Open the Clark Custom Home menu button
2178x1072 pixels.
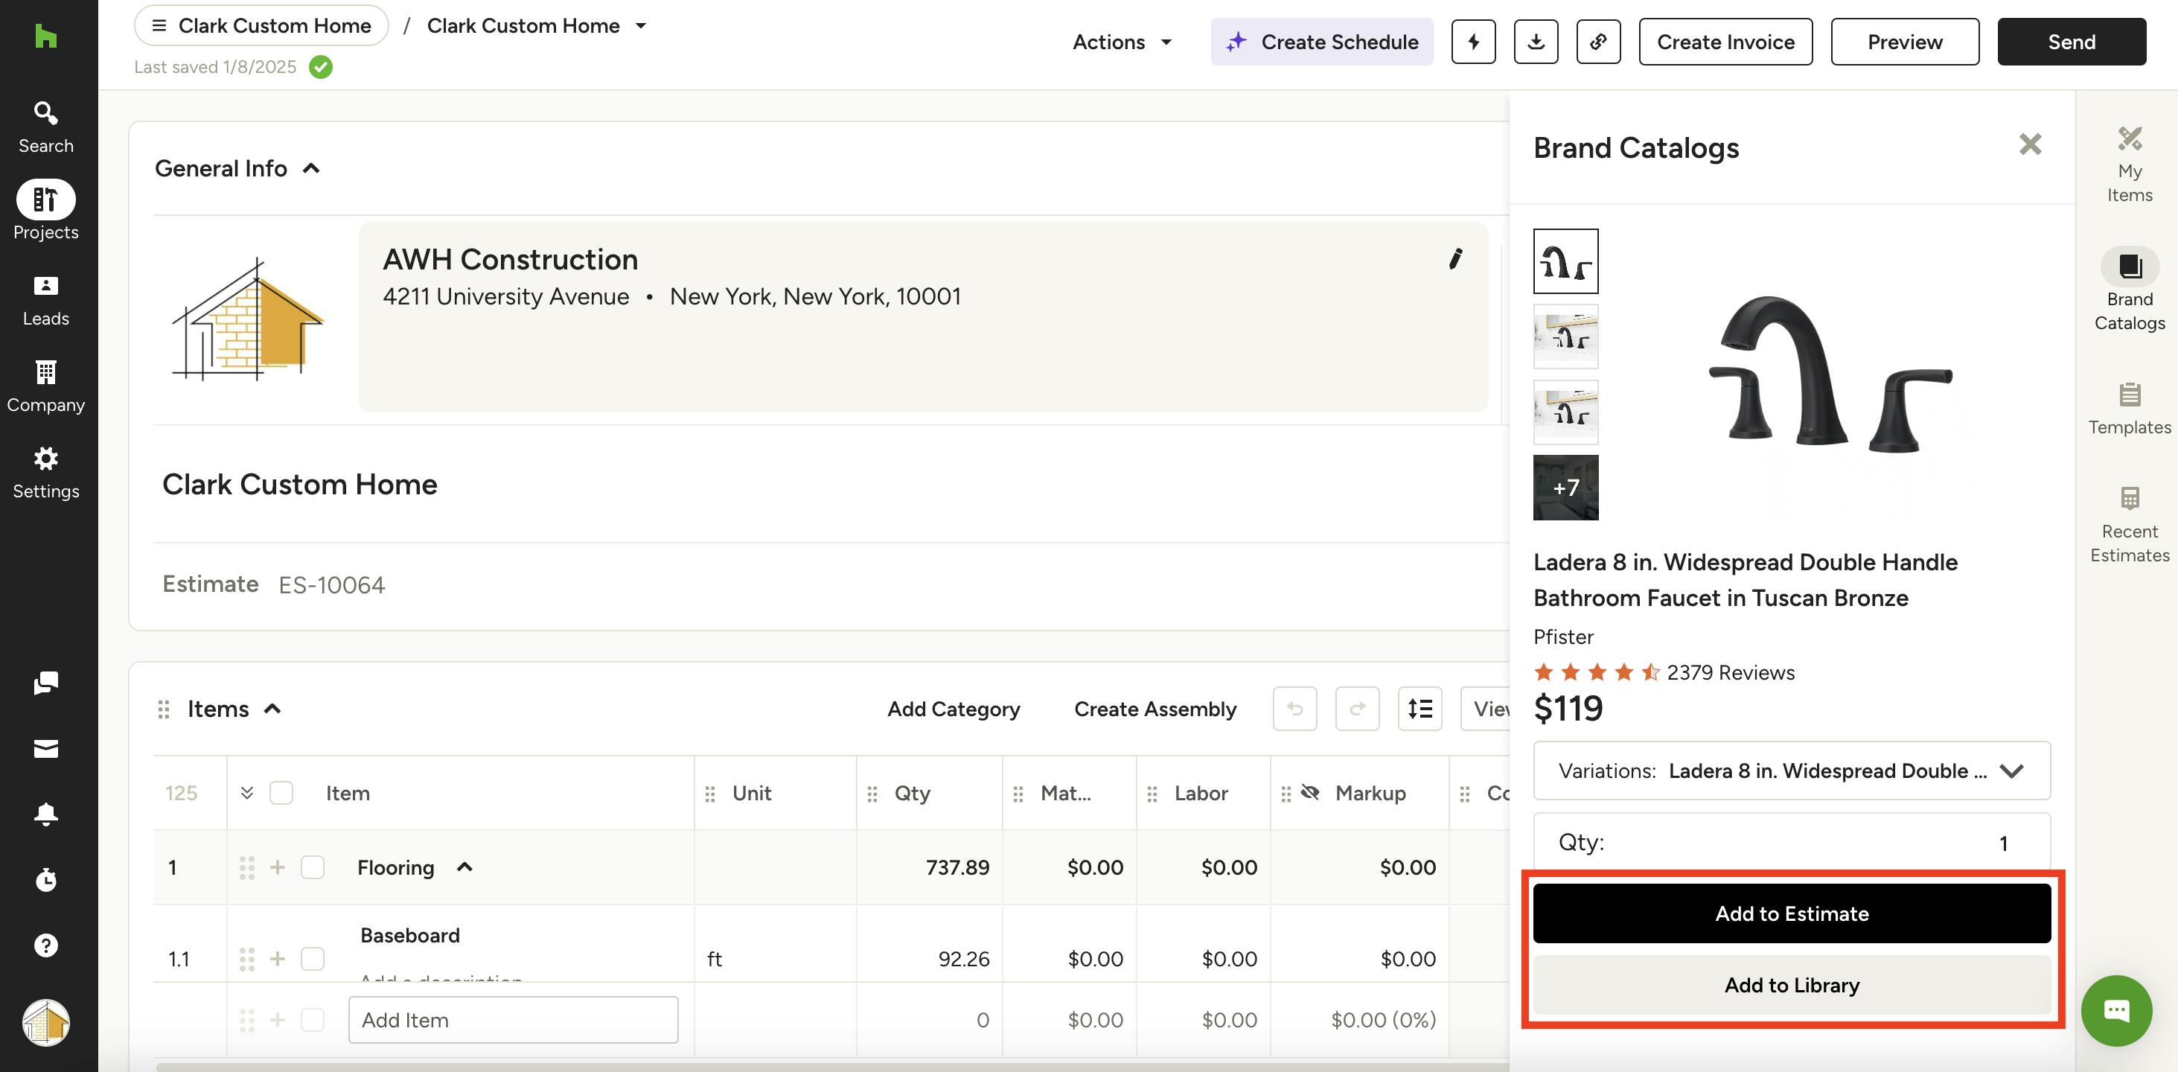pyautogui.click(x=261, y=26)
